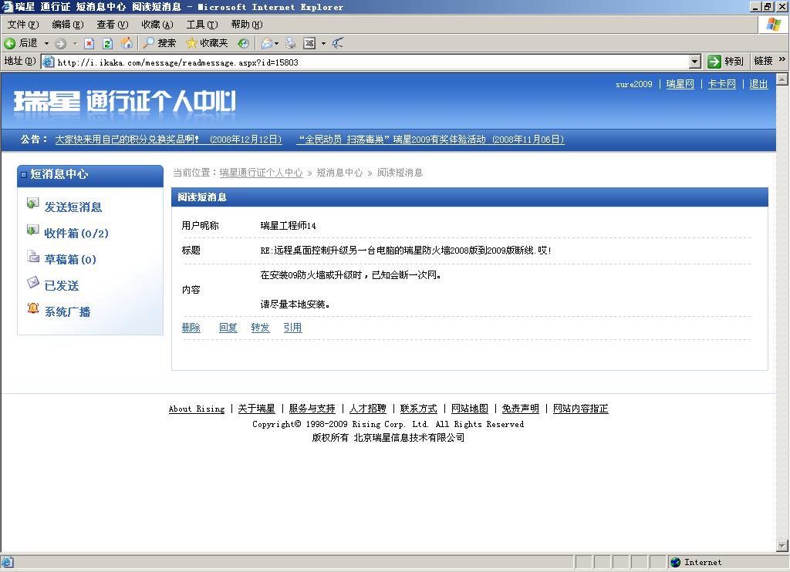Click the Print icon
The height and width of the screenshot is (572, 790).
pyautogui.click(x=291, y=43)
